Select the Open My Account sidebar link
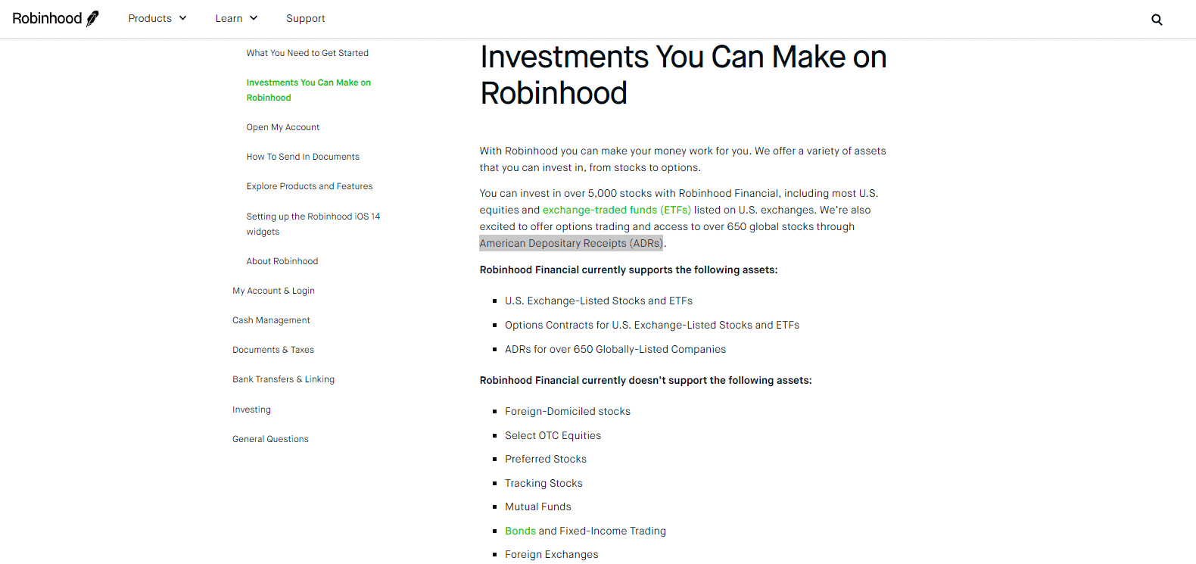Image resolution: width=1196 pixels, height=564 pixels. point(282,126)
